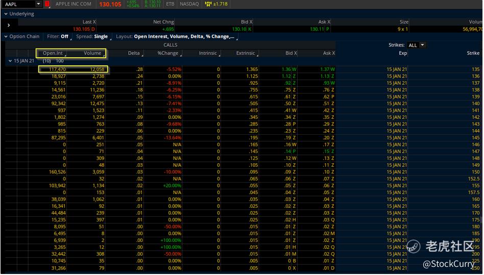Click the Volume column header in calls
Screen dimensions: 484x275
tap(92, 53)
